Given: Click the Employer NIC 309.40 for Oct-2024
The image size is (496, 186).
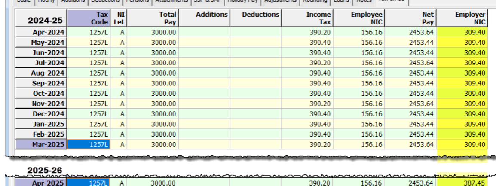Looking at the screenshot, I should click(x=462, y=93).
